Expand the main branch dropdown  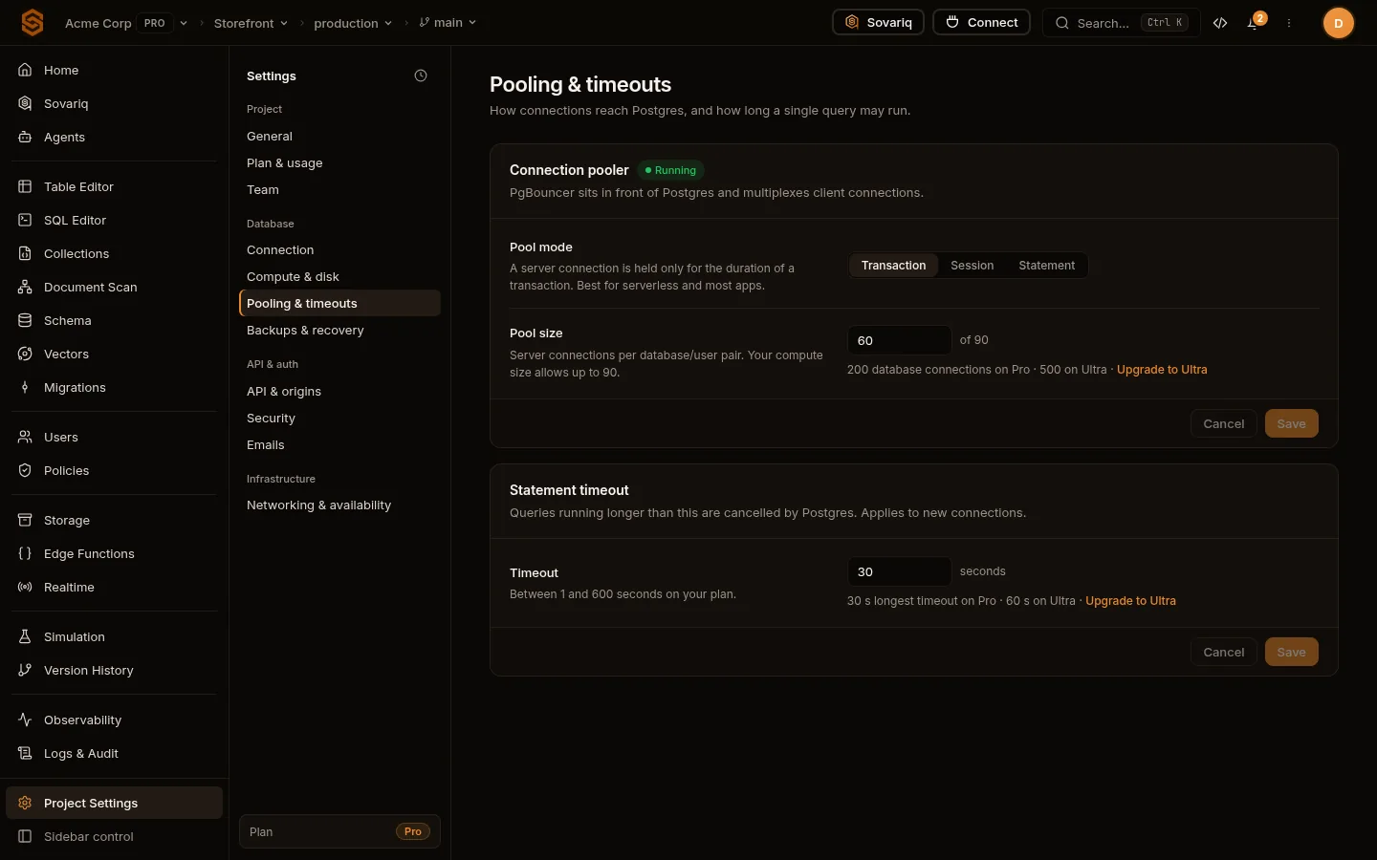tap(448, 23)
